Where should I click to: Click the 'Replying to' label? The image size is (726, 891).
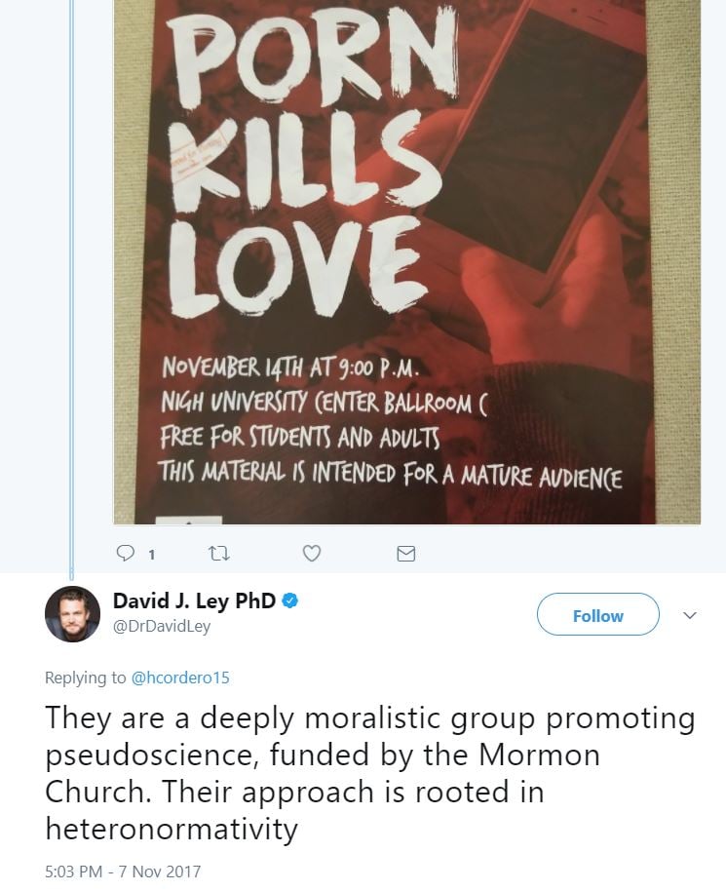[x=86, y=678]
